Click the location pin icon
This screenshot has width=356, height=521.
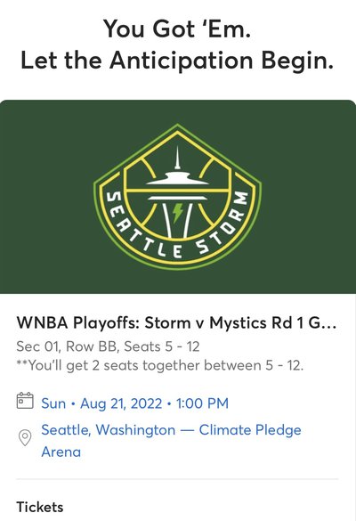click(x=25, y=437)
